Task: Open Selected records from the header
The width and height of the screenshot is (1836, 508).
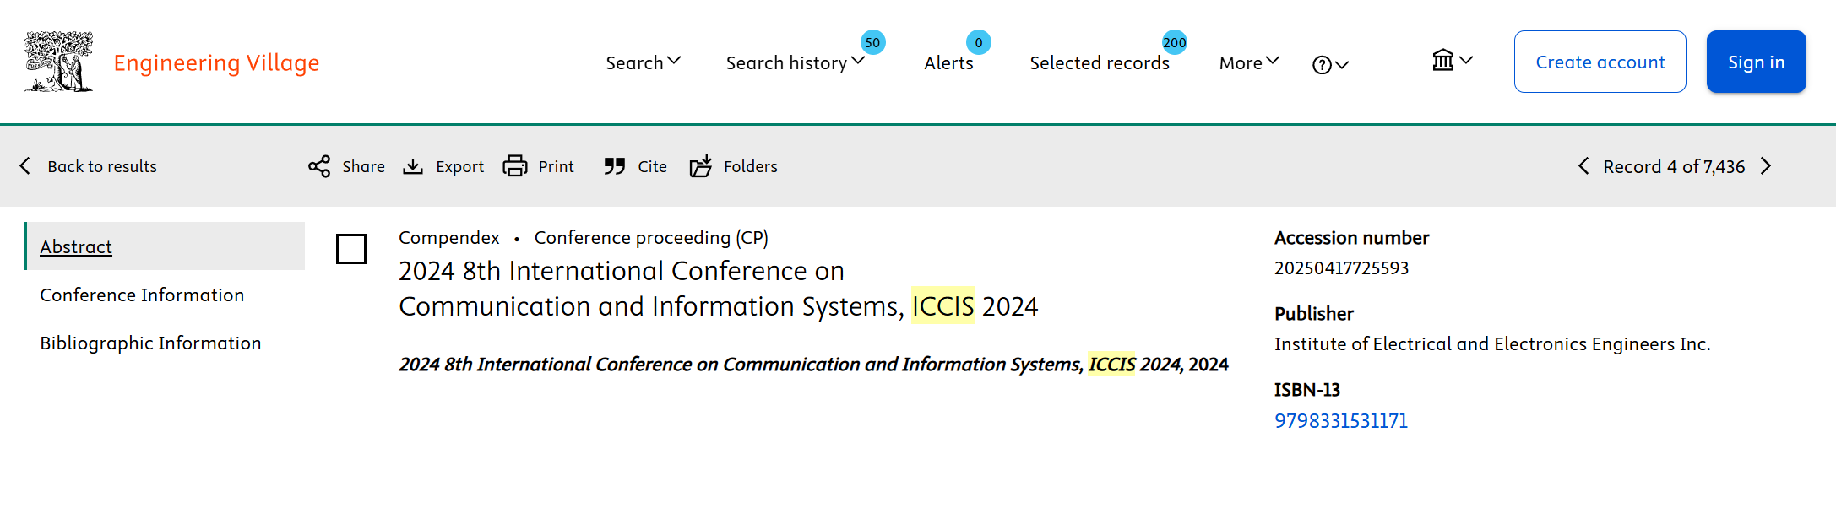Action: tap(1100, 62)
